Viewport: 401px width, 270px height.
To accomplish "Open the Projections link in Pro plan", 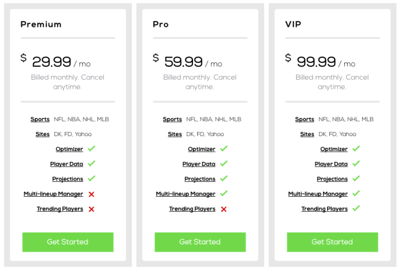I will [200, 179].
